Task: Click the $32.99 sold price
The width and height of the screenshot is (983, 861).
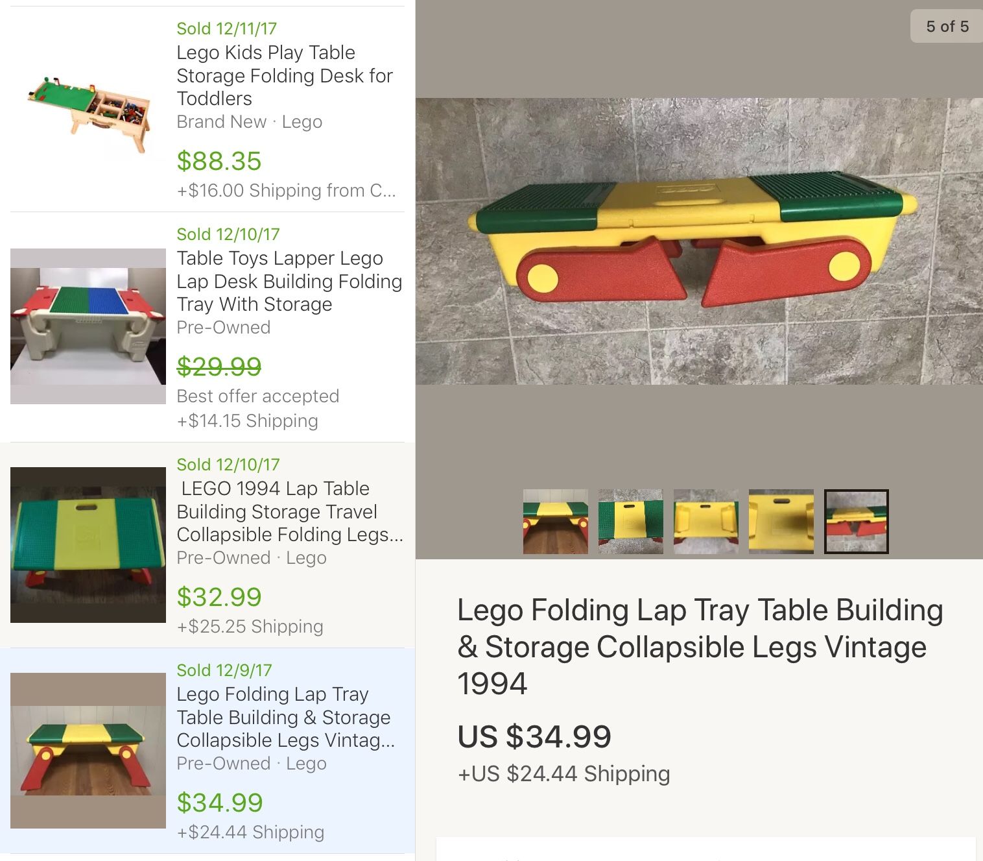Action: tap(219, 597)
